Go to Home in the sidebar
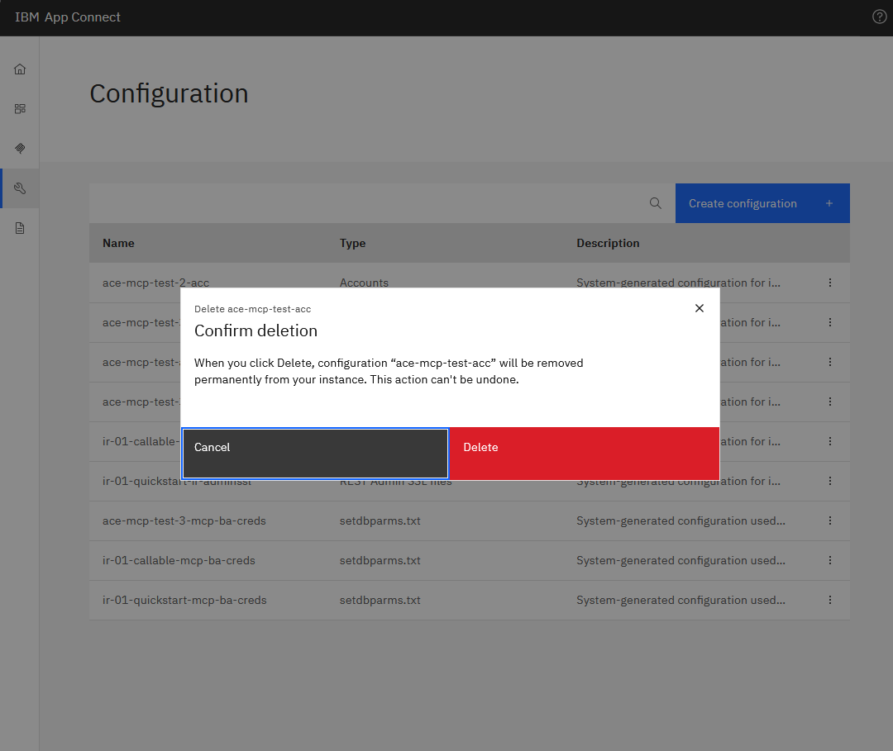The height and width of the screenshot is (751, 893). coord(20,69)
